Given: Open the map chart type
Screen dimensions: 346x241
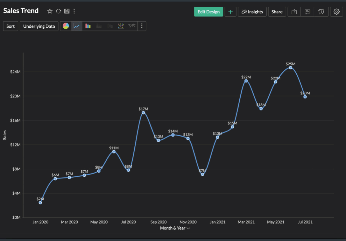Looking at the screenshot, I should click(x=131, y=26).
